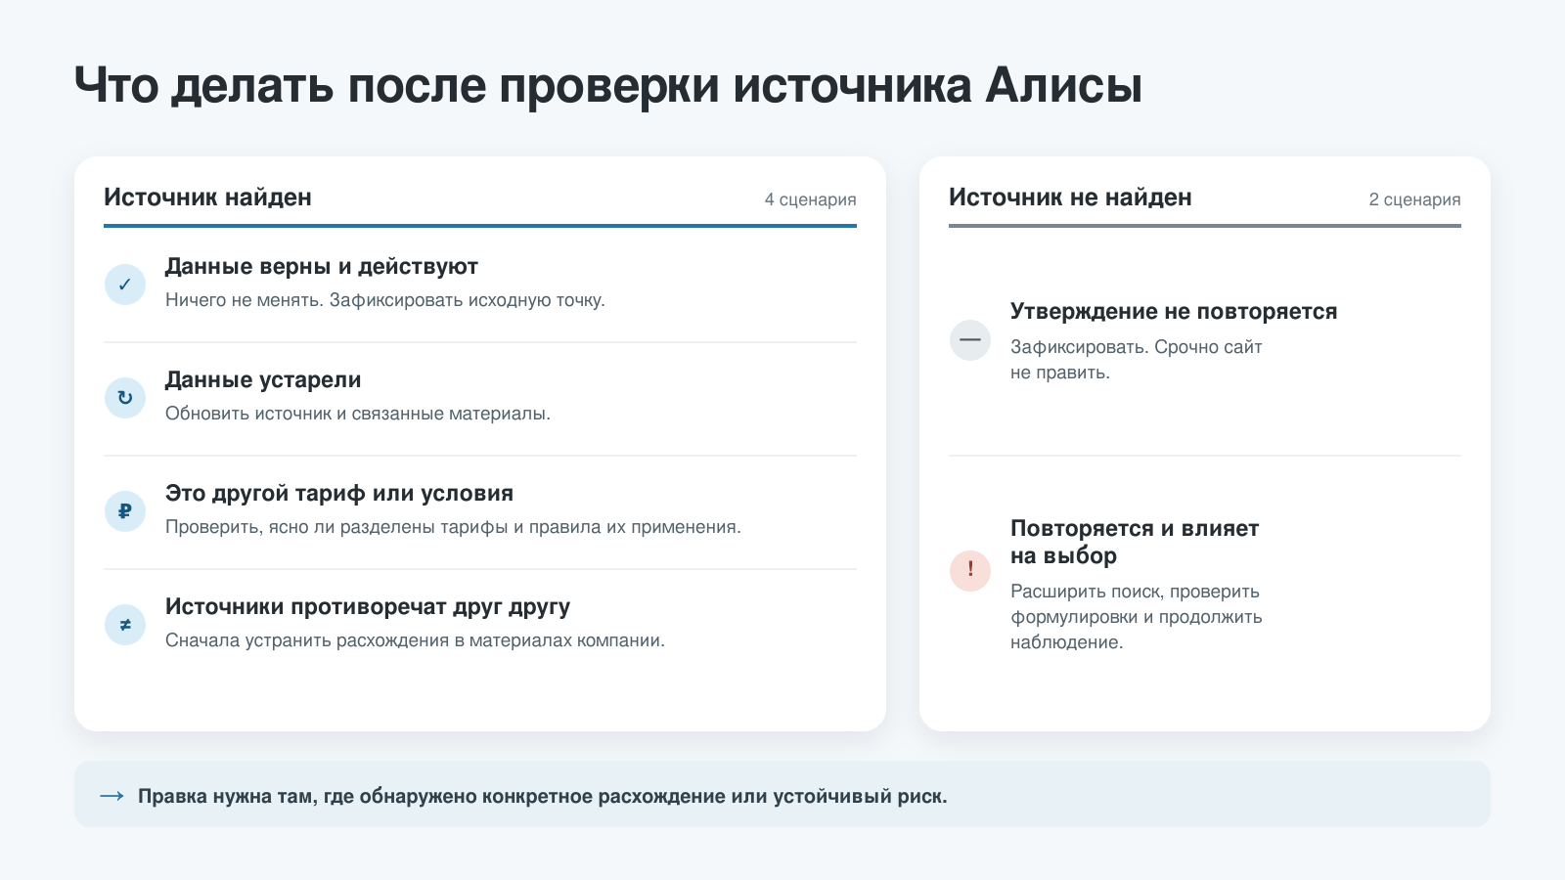
Task: Click the heading 'Это другой тариф или условия'
Action: coord(339,493)
